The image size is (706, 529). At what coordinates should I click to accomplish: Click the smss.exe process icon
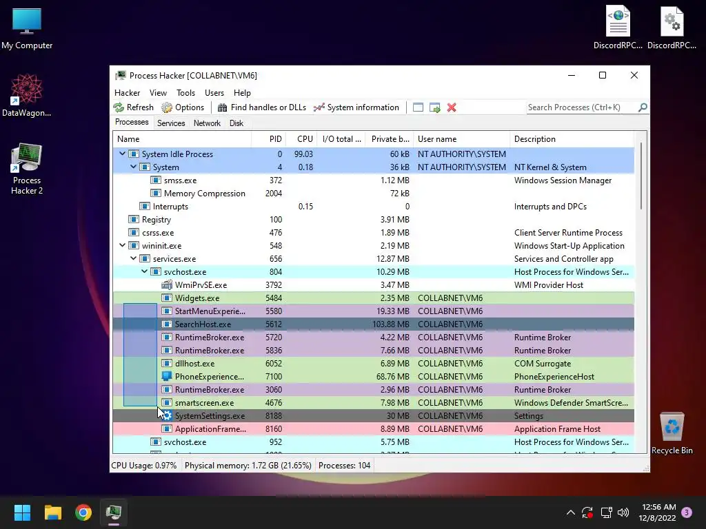click(x=156, y=180)
